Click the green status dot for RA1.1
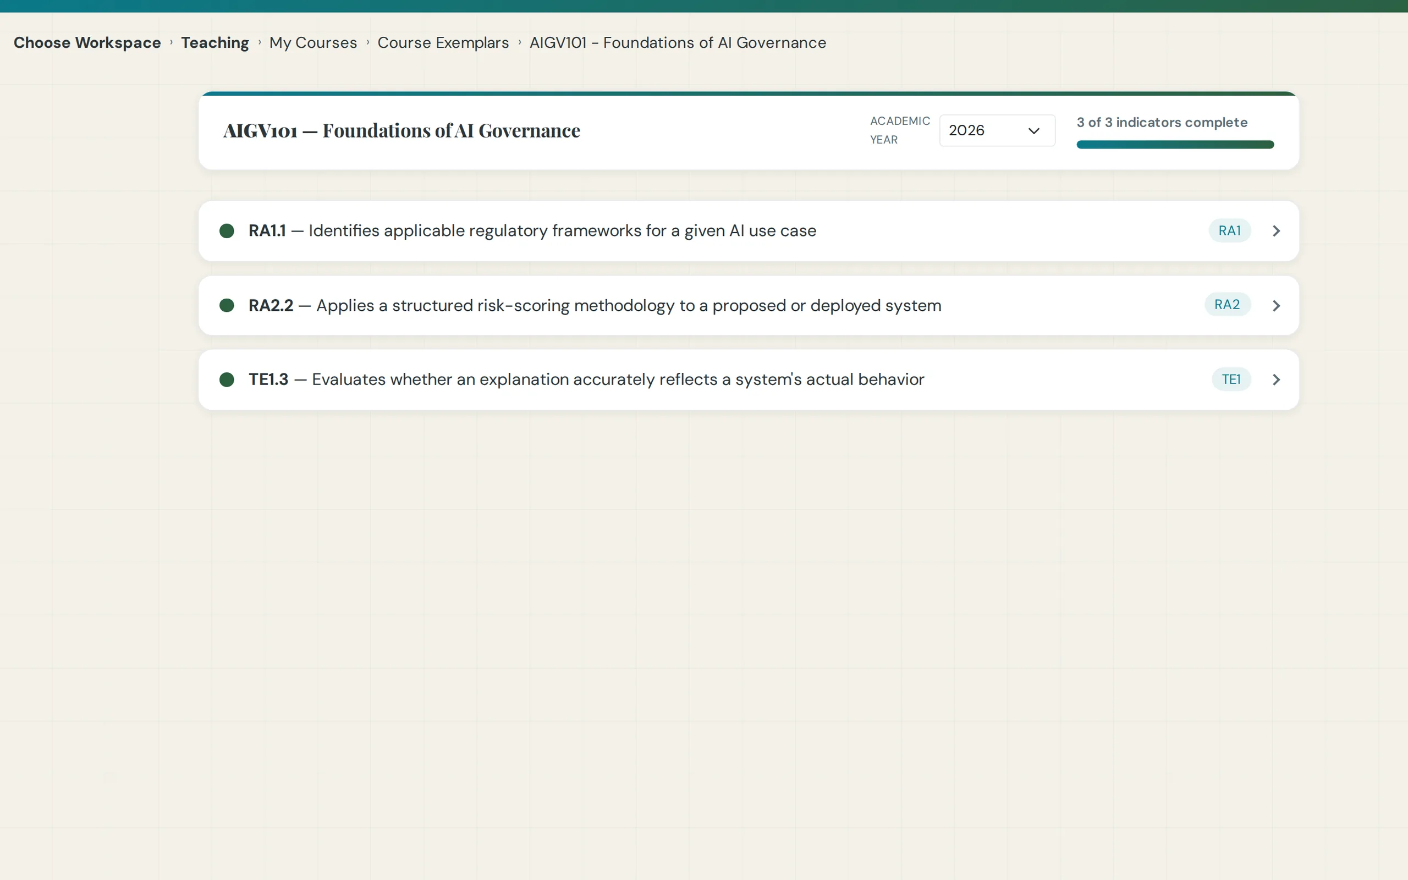This screenshot has width=1408, height=880. (227, 231)
